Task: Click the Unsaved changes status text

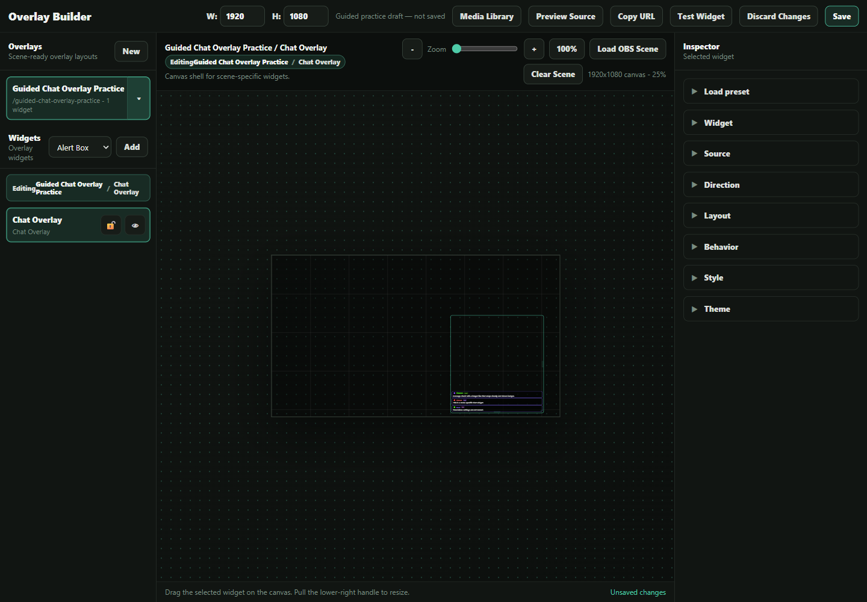Action: [x=638, y=592]
